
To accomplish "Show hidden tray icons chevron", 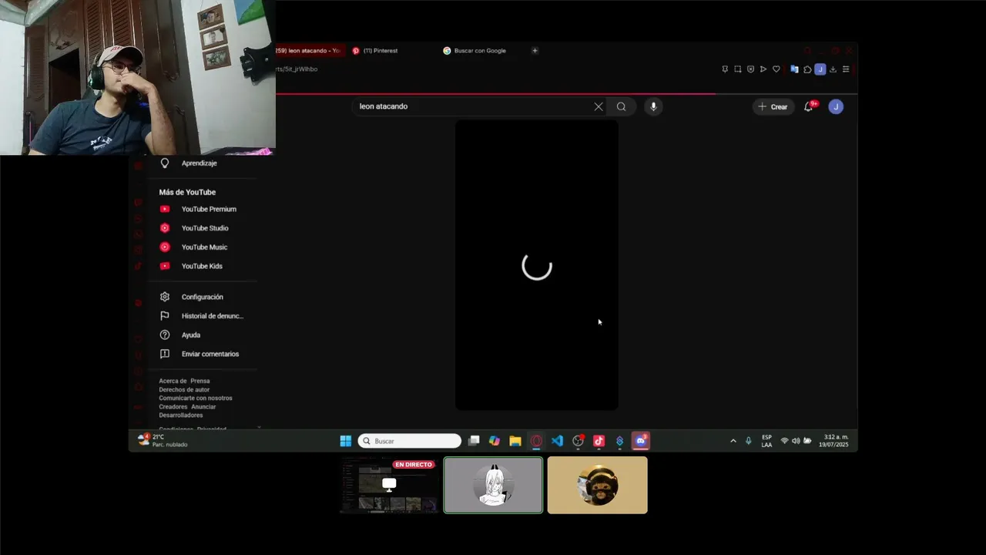I will click(733, 441).
